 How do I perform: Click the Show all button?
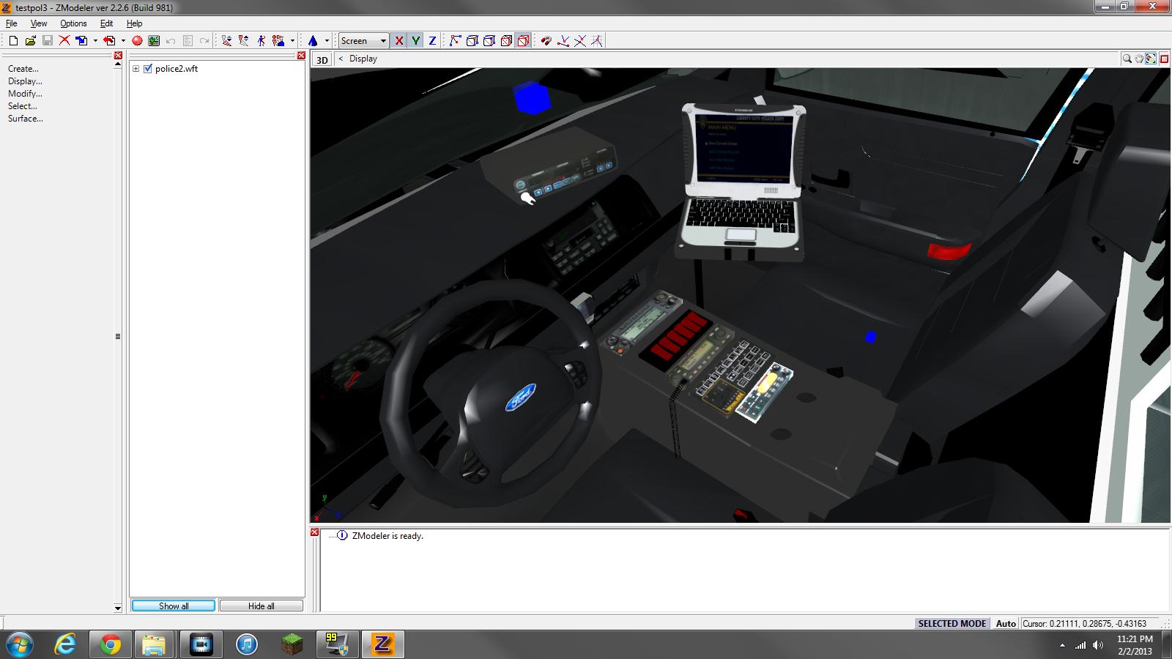tap(174, 606)
